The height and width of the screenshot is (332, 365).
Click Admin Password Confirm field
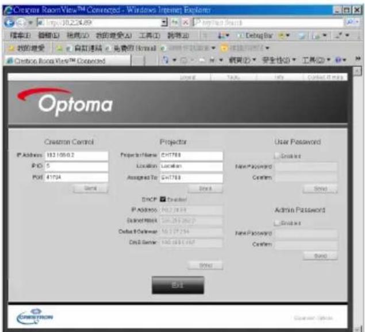(x=306, y=244)
